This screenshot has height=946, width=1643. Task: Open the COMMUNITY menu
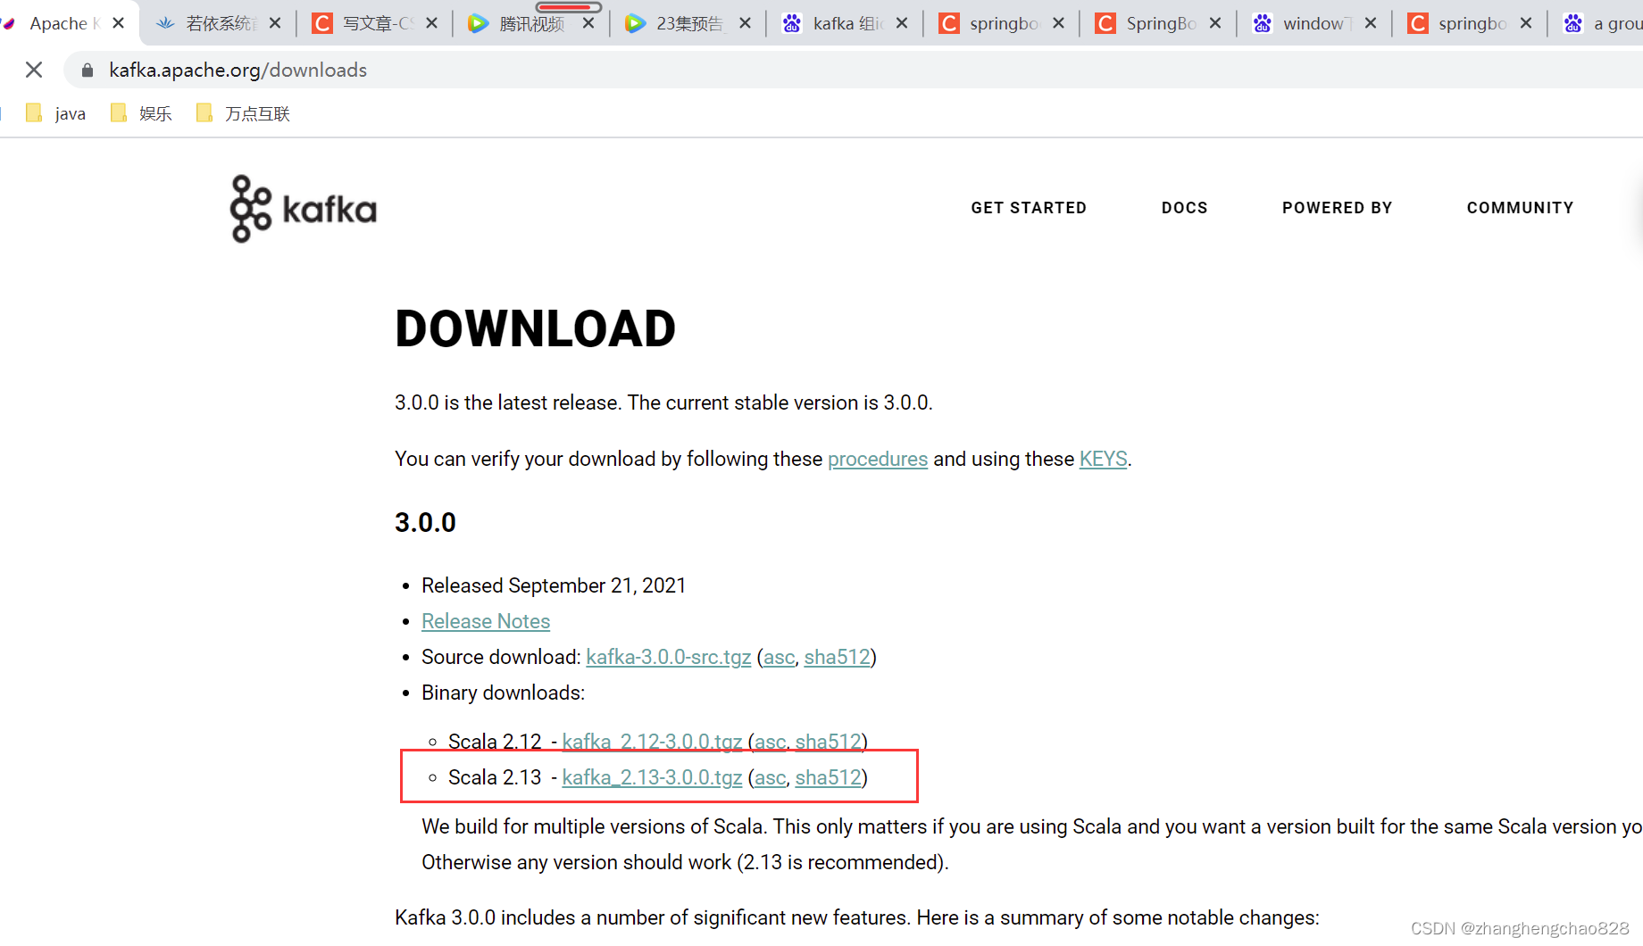(1520, 208)
